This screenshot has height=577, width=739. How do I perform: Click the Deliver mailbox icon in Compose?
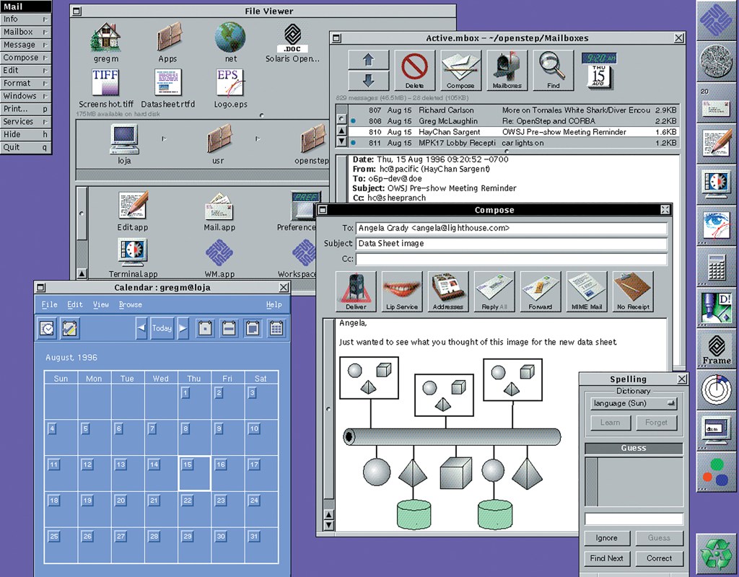[356, 291]
